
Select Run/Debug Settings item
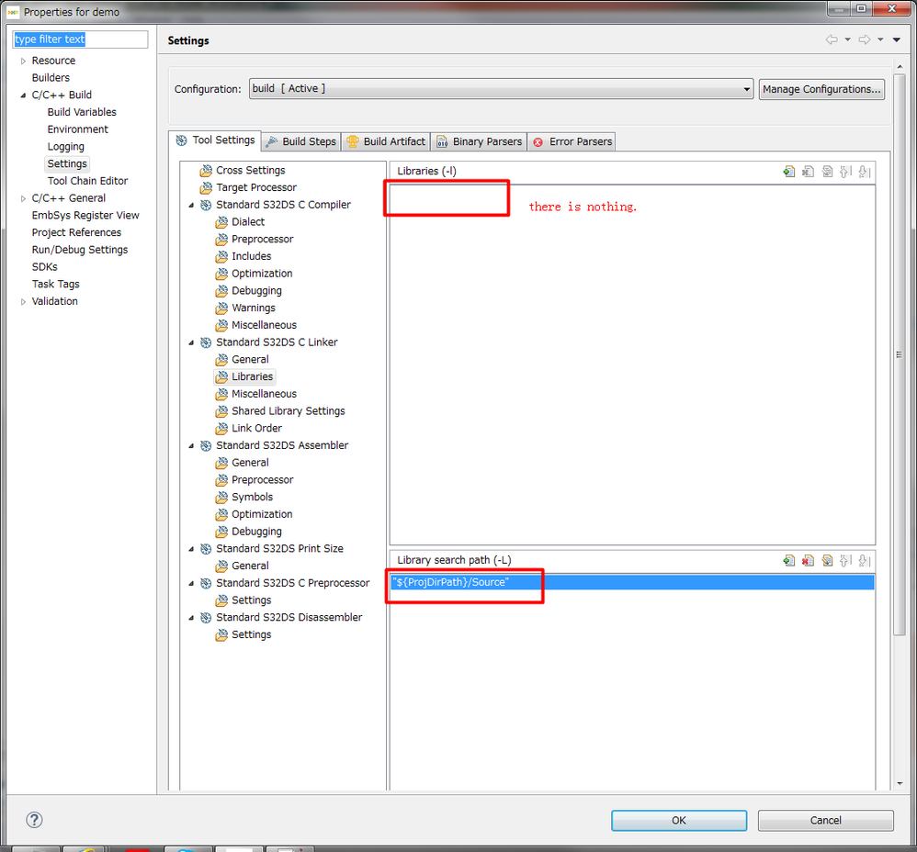80,250
